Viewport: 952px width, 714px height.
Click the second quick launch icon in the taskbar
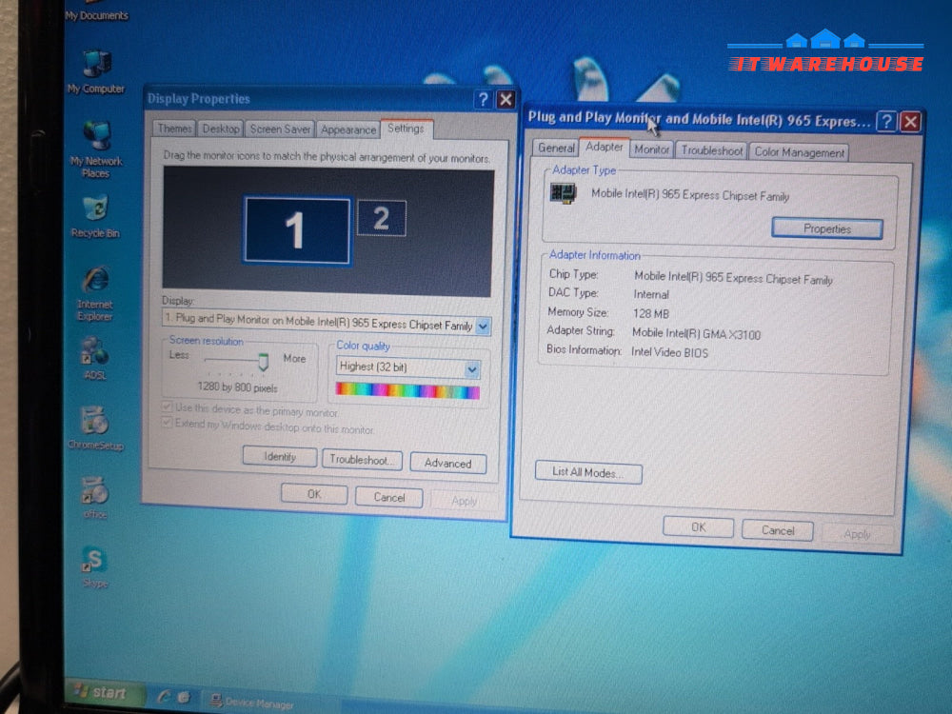pyautogui.click(x=185, y=697)
